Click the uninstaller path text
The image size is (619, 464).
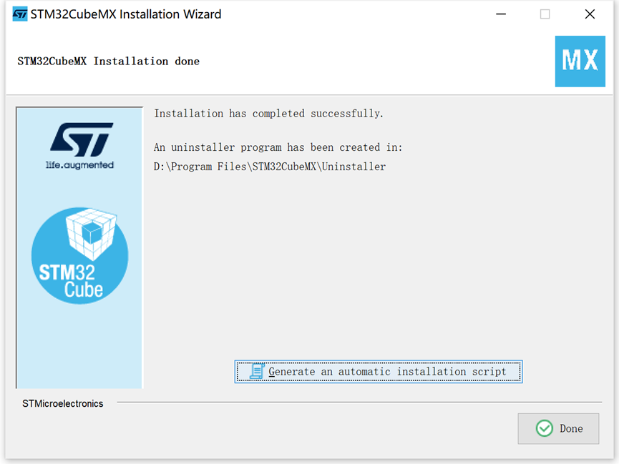270,167
